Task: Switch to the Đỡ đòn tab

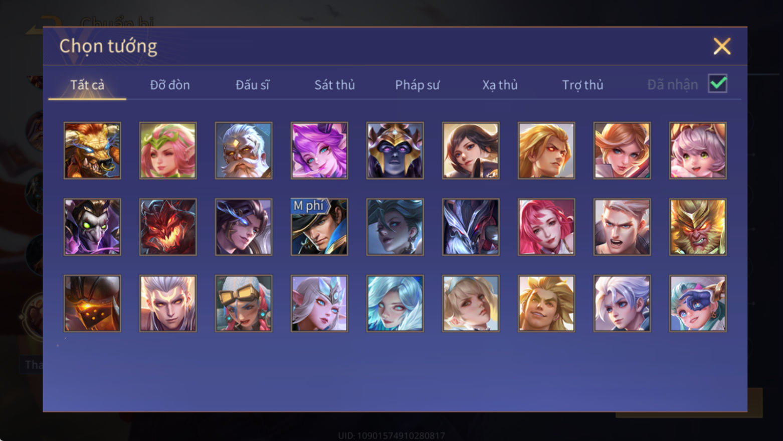Action: (x=170, y=85)
